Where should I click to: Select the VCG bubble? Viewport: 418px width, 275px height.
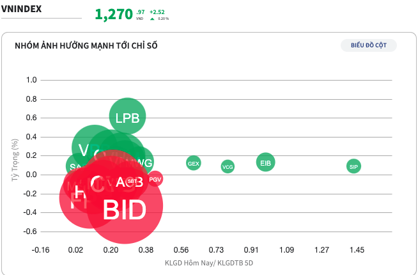coord(228,166)
